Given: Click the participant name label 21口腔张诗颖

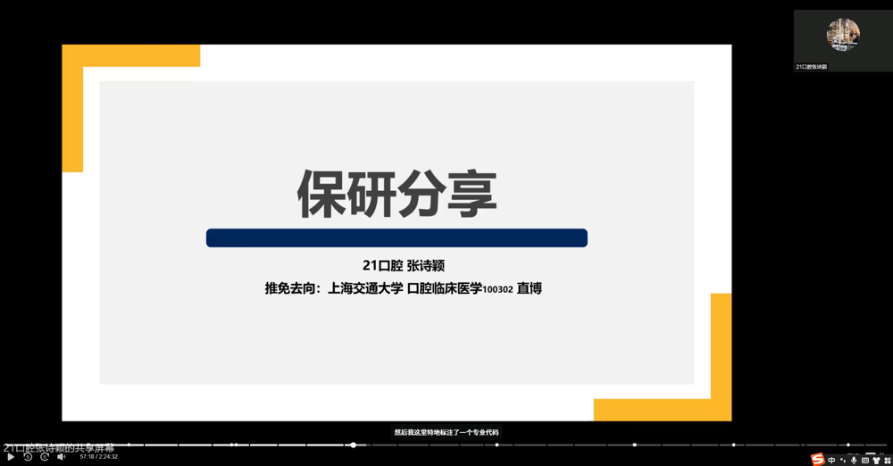Looking at the screenshot, I should point(811,67).
